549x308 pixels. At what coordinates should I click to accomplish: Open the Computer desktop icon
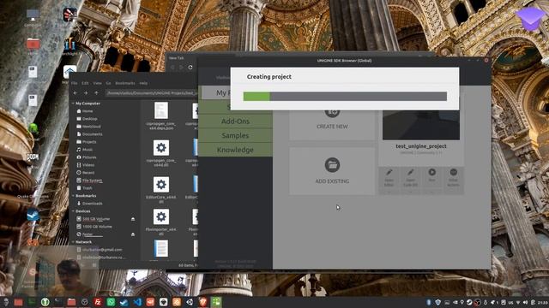pos(33,16)
